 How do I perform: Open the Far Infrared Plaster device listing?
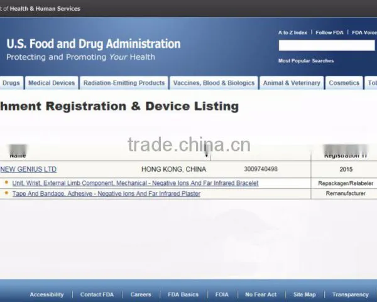106,194
